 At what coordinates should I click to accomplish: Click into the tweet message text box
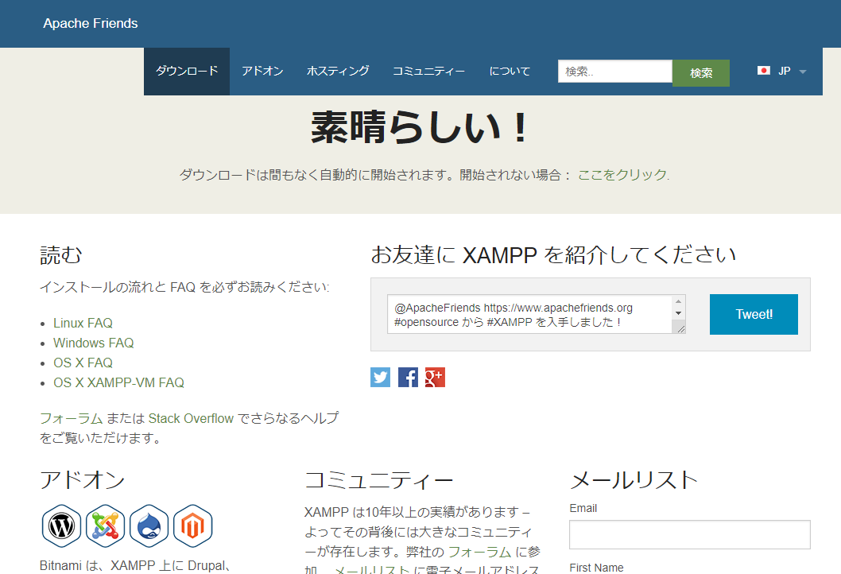(529, 314)
